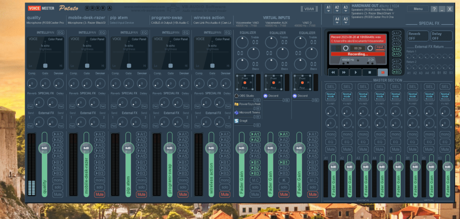Click the Denoiser knob on quality strip
Viewport: 460px width, 219px height.
point(59,83)
